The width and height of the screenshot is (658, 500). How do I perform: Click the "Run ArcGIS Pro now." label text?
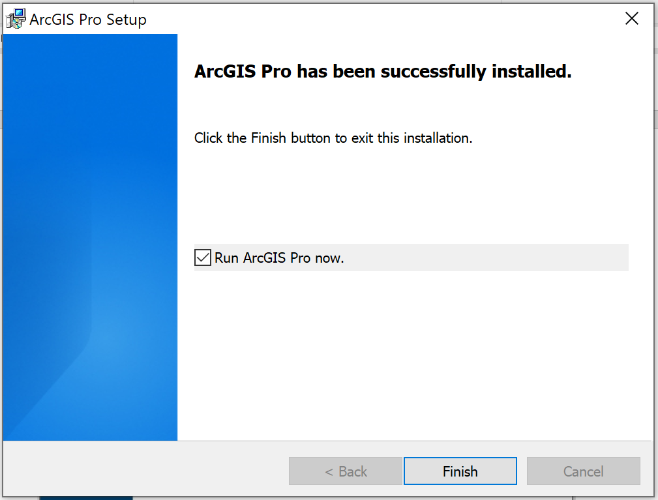279,258
